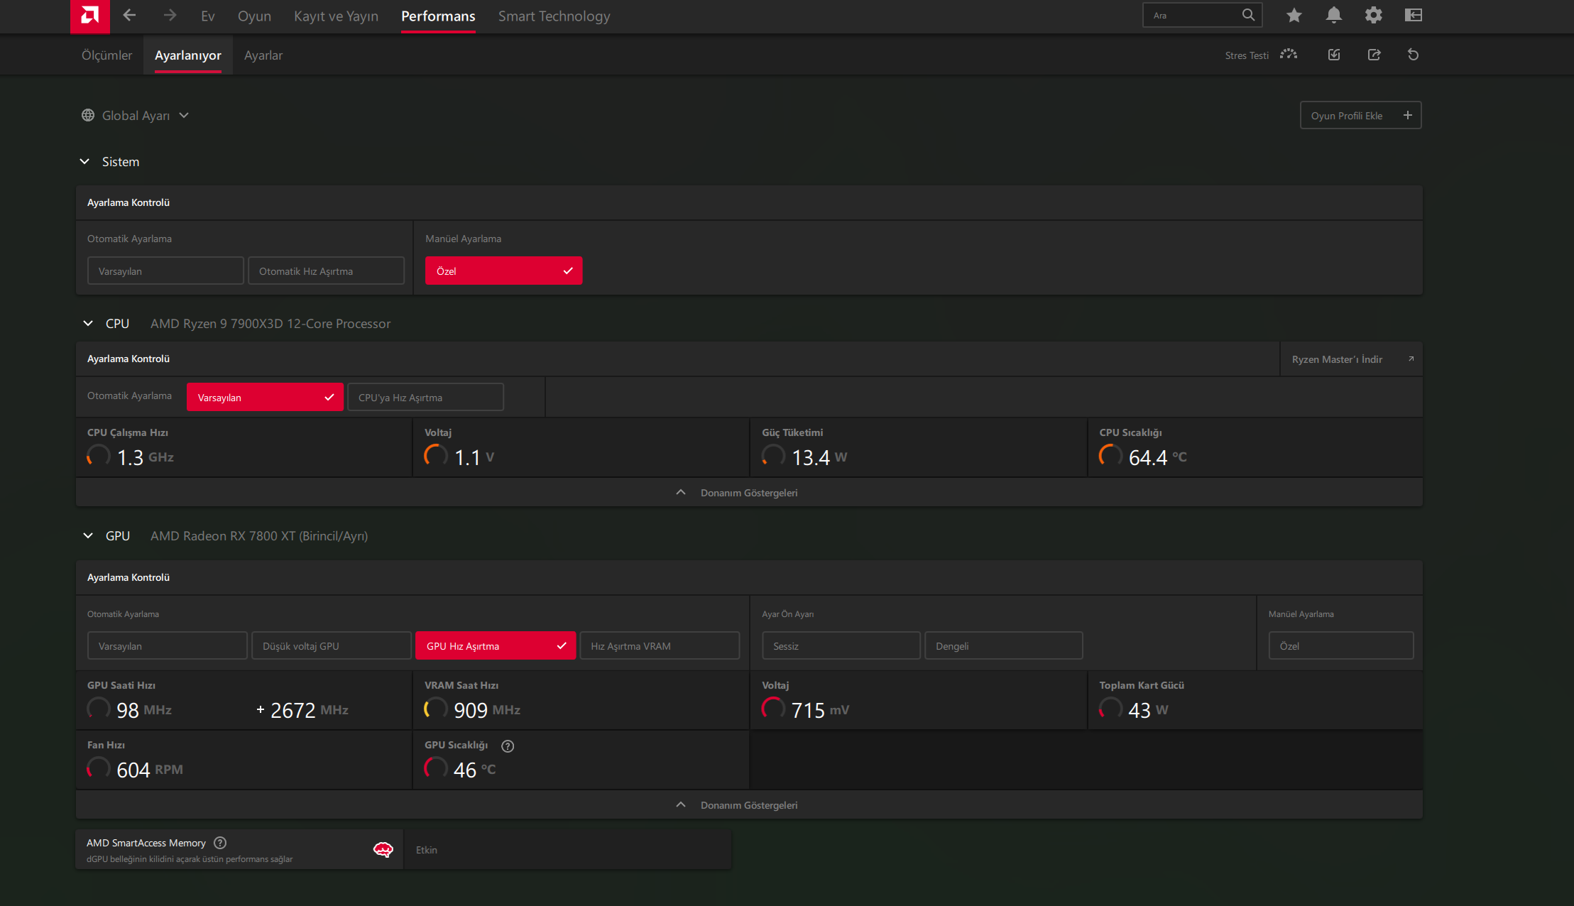Click help icon next to AMD SmartAccess Memory
Viewport: 1574px width, 906px height.
tap(220, 843)
